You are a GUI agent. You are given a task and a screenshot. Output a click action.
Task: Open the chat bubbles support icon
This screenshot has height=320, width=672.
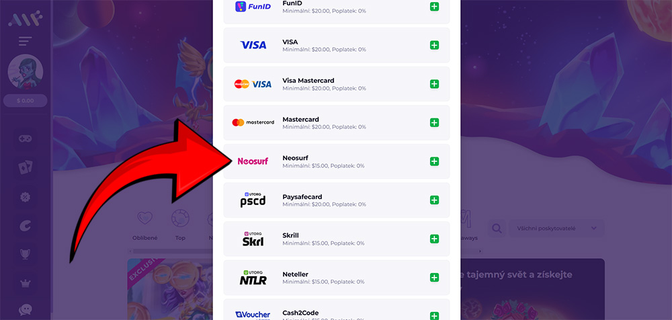[26, 310]
